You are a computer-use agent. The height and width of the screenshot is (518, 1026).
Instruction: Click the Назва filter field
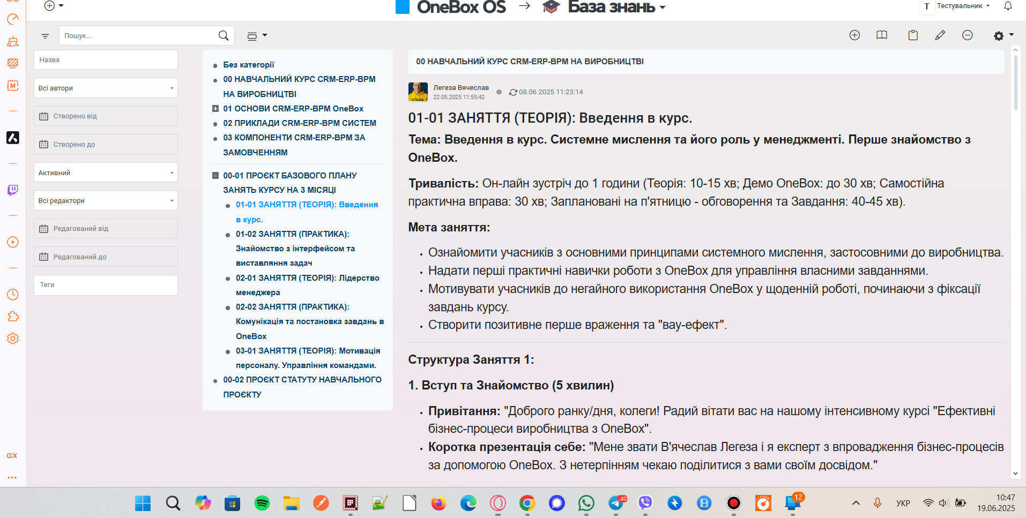pyautogui.click(x=106, y=60)
